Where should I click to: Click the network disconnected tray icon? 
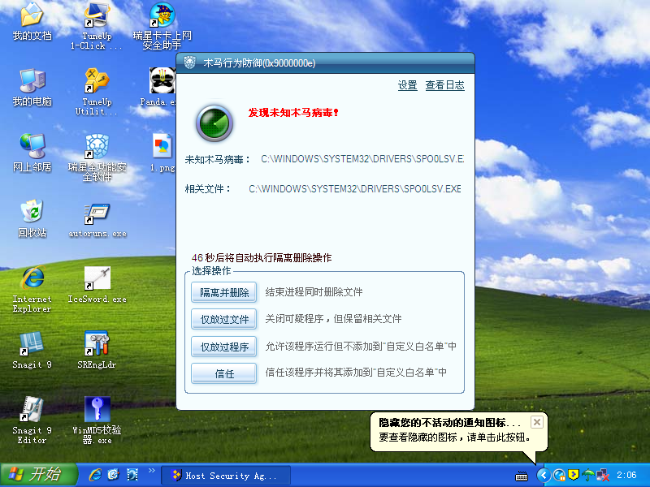click(603, 475)
